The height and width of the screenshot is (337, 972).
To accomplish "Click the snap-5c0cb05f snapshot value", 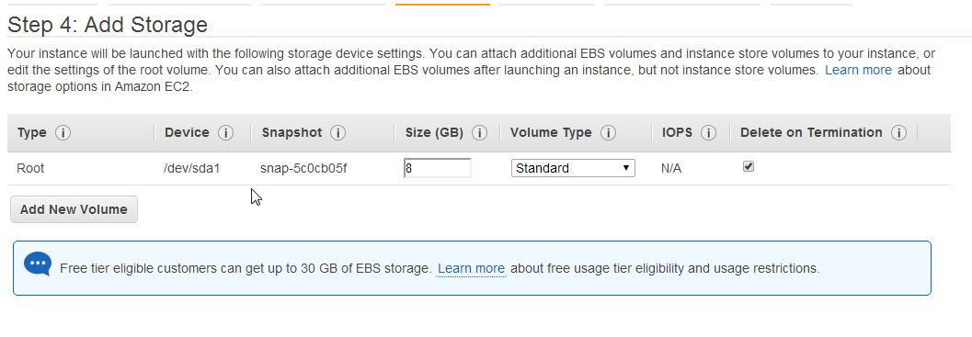I will coord(303,168).
